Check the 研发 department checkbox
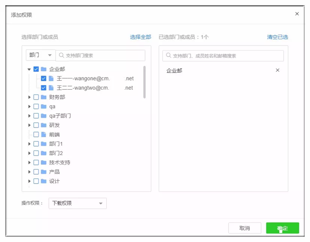This screenshot has height=242, width=310. click(36, 125)
